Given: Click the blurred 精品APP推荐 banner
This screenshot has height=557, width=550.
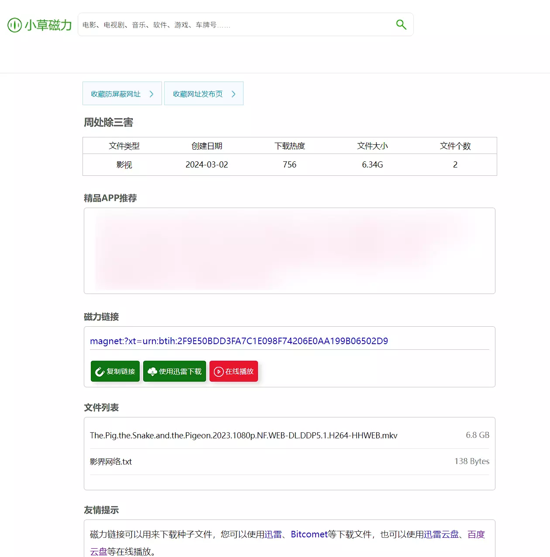Looking at the screenshot, I should (289, 251).
